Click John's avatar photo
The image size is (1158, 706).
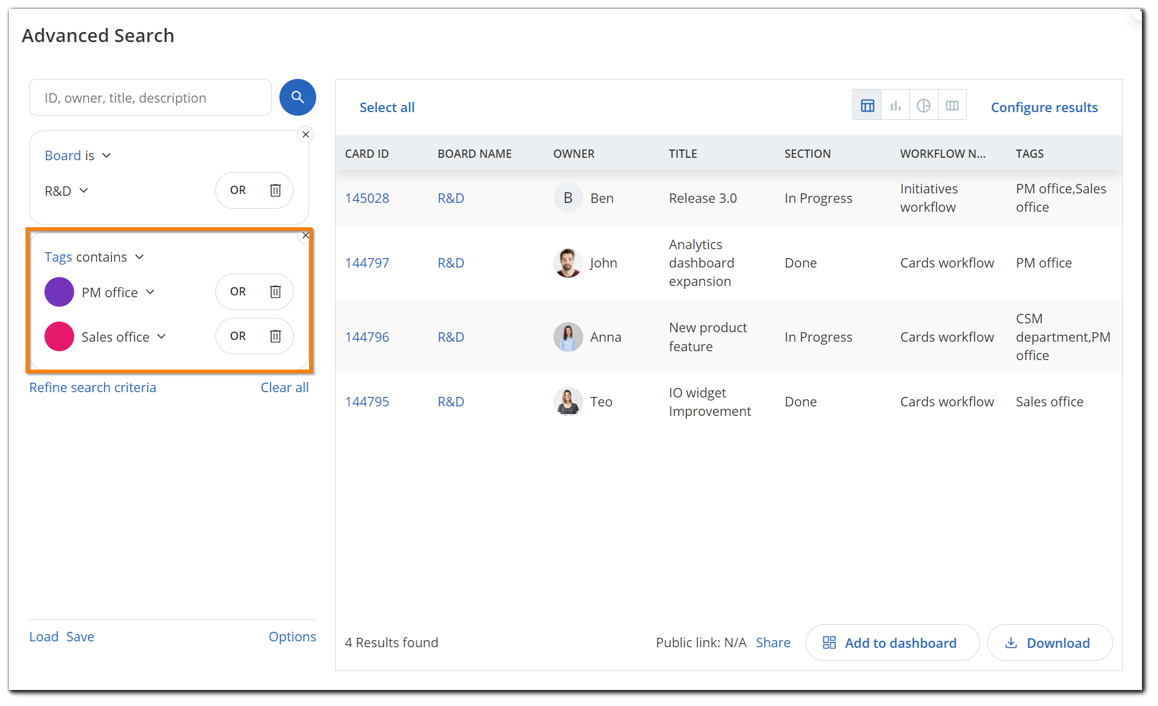point(568,263)
